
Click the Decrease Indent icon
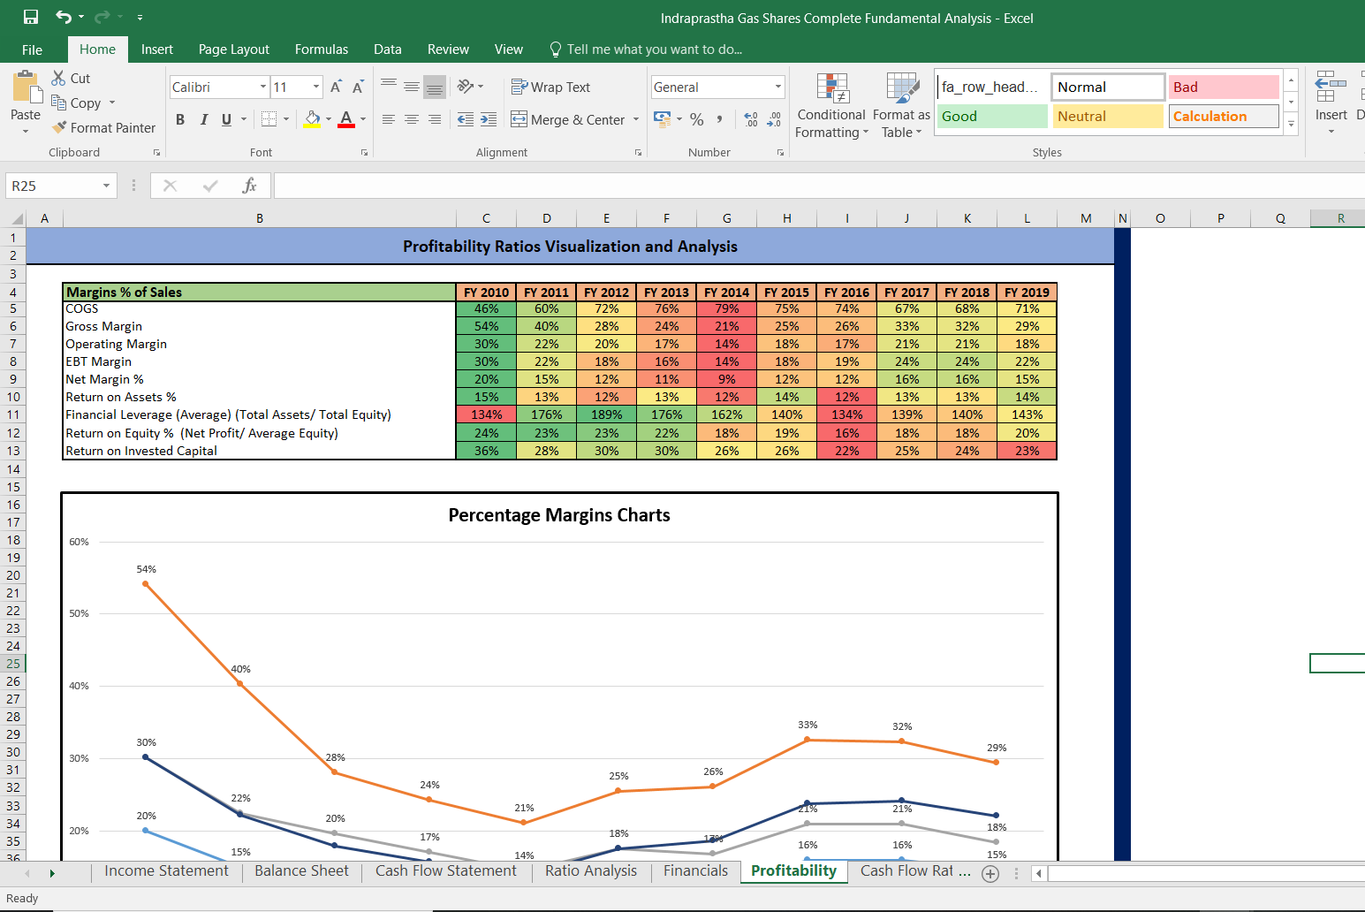tap(466, 119)
